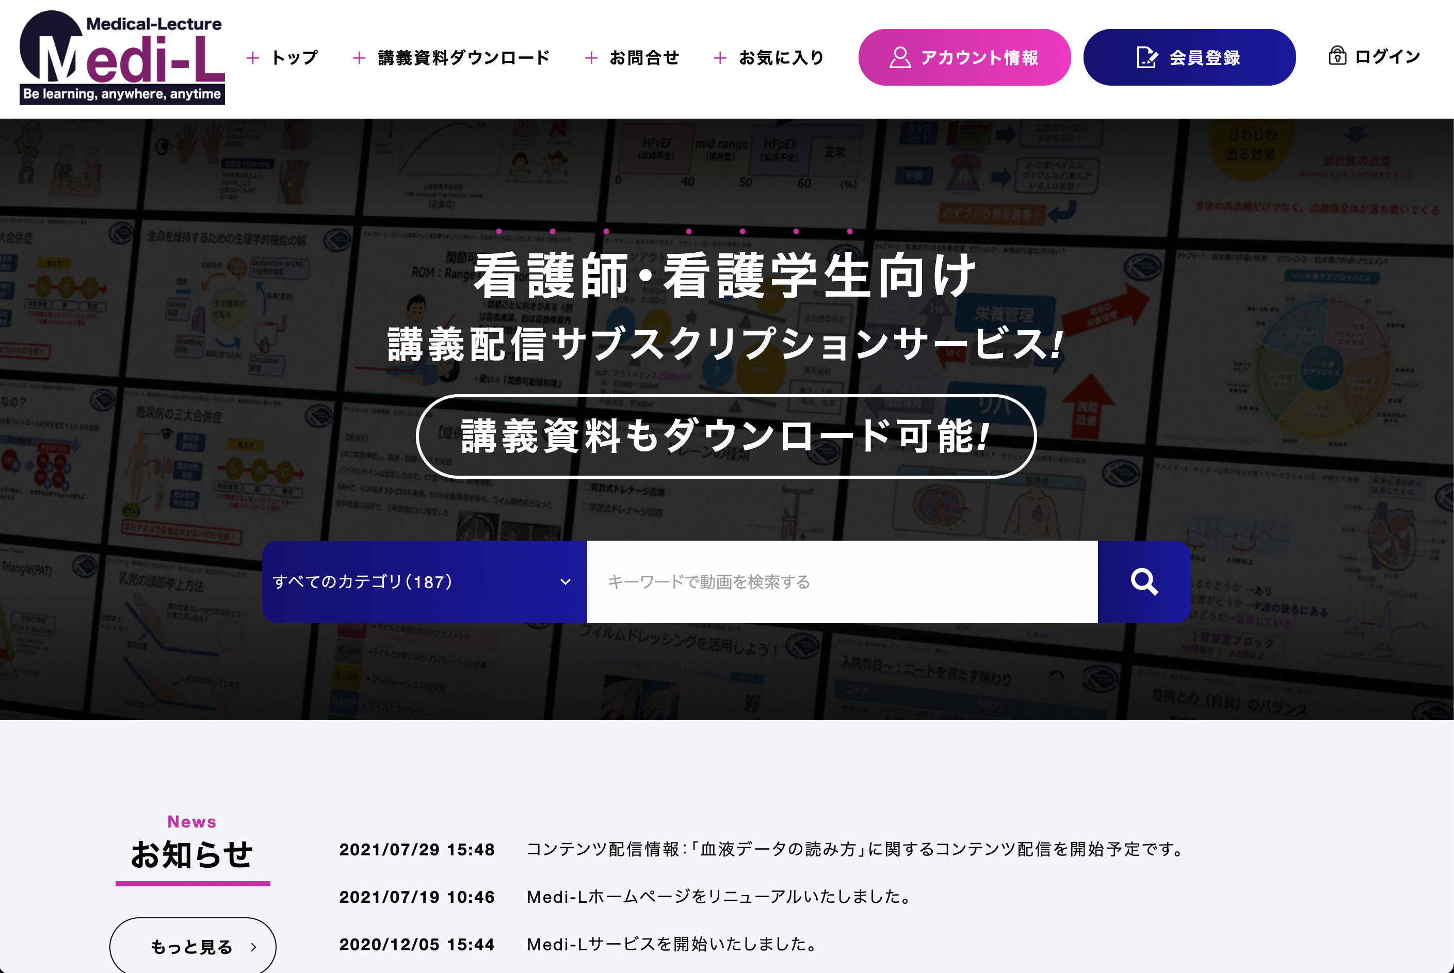Click the plus icon next to お問合せ
This screenshot has width=1454, height=973.
tap(591, 58)
